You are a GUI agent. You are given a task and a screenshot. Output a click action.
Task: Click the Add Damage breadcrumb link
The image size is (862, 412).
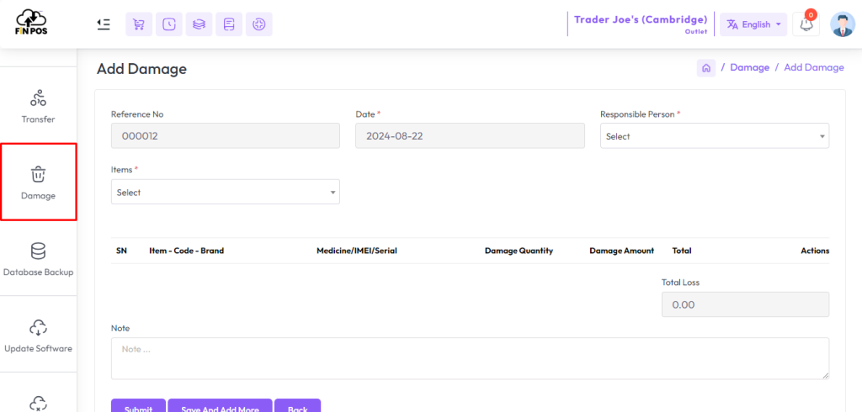pos(814,67)
